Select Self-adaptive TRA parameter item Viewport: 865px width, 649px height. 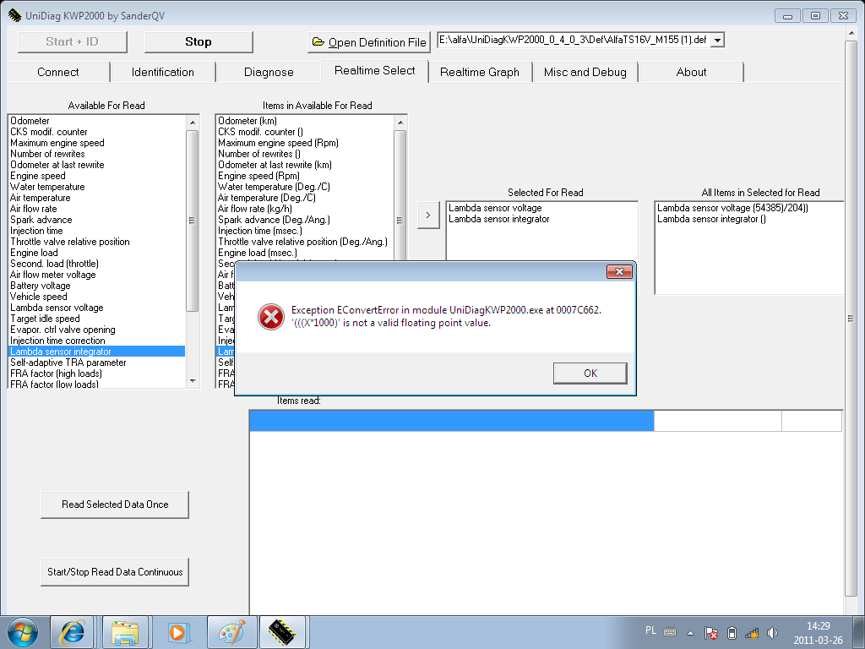pos(97,363)
